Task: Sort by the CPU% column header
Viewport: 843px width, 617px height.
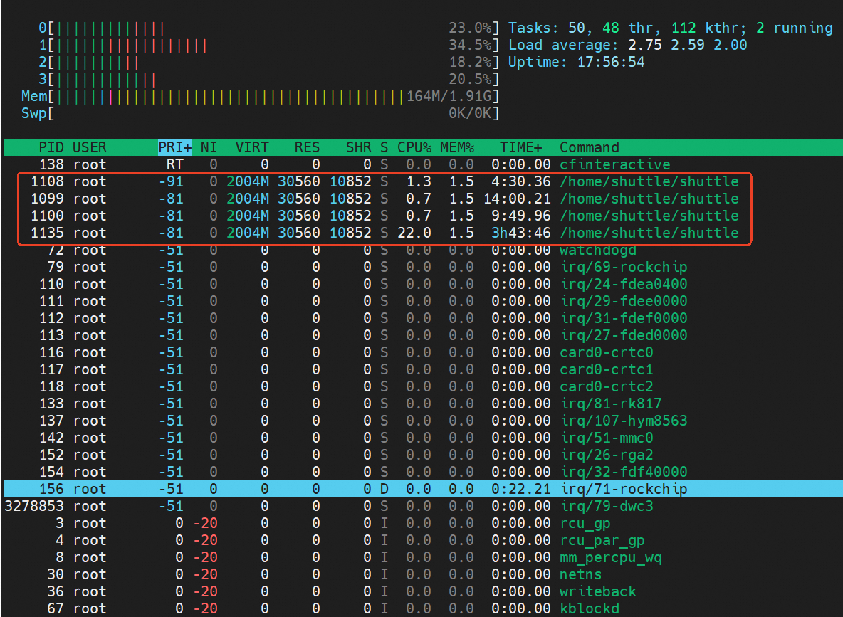Action: [x=414, y=147]
